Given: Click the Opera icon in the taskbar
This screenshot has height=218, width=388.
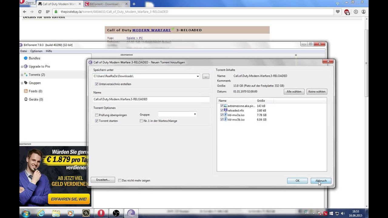Looking at the screenshot, I should point(101,213).
